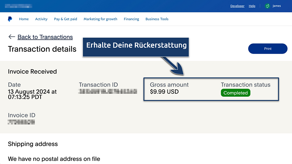Click the PayPal logo icon
The width and height of the screenshot is (292, 164).
(x=10, y=19)
